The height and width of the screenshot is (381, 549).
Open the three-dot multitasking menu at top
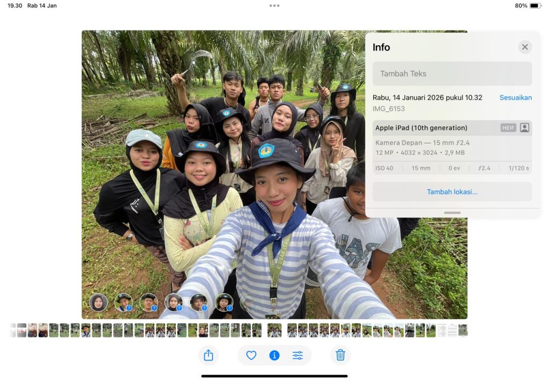(274, 6)
